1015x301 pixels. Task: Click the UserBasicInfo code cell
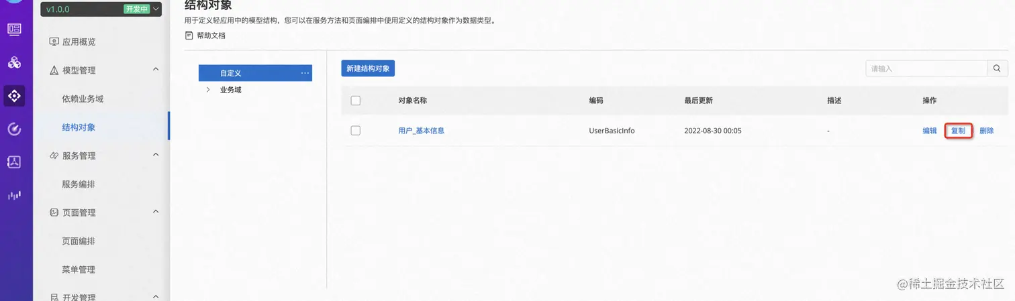coord(612,131)
